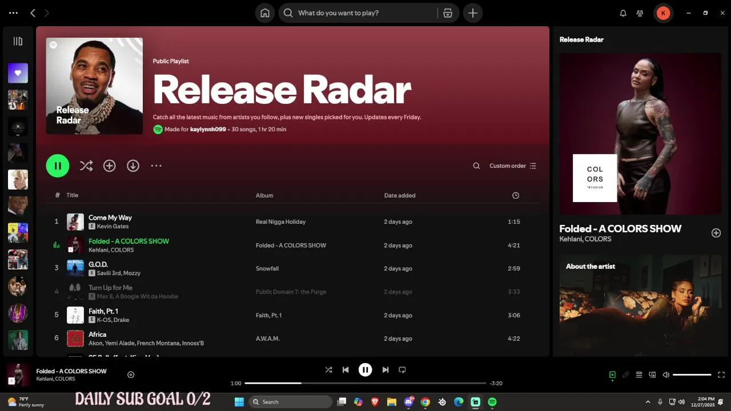Sort tracks by Date added column
Screen dimensions: 731x411
point(400,195)
